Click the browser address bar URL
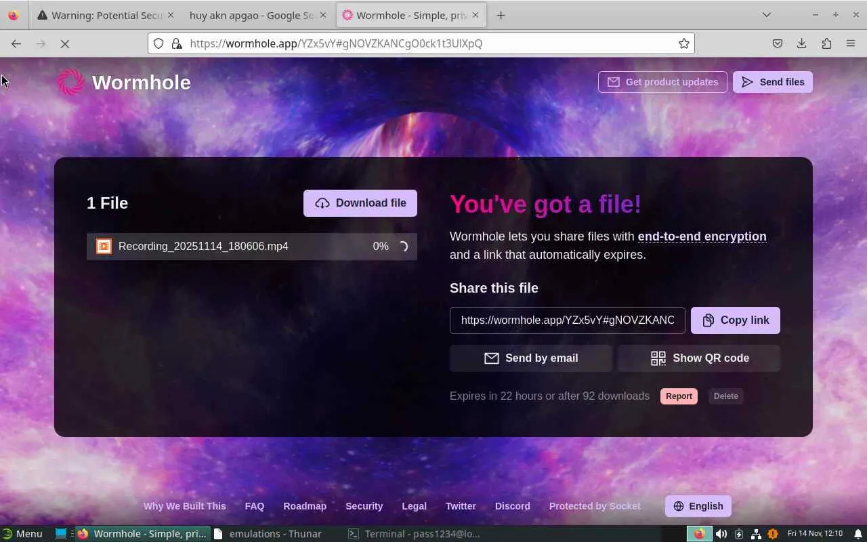The height and width of the screenshot is (542, 867). click(336, 43)
